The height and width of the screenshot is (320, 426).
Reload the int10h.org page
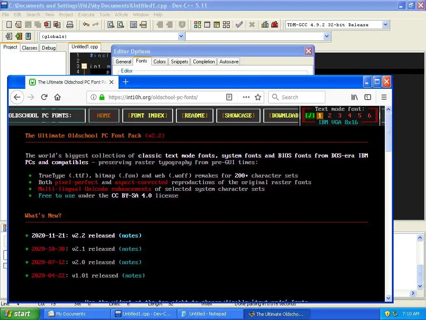tap(44, 97)
